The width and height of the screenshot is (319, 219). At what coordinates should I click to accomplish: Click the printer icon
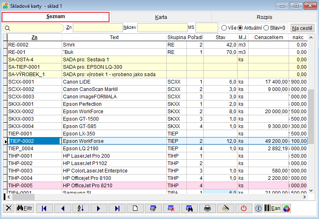click(207, 208)
